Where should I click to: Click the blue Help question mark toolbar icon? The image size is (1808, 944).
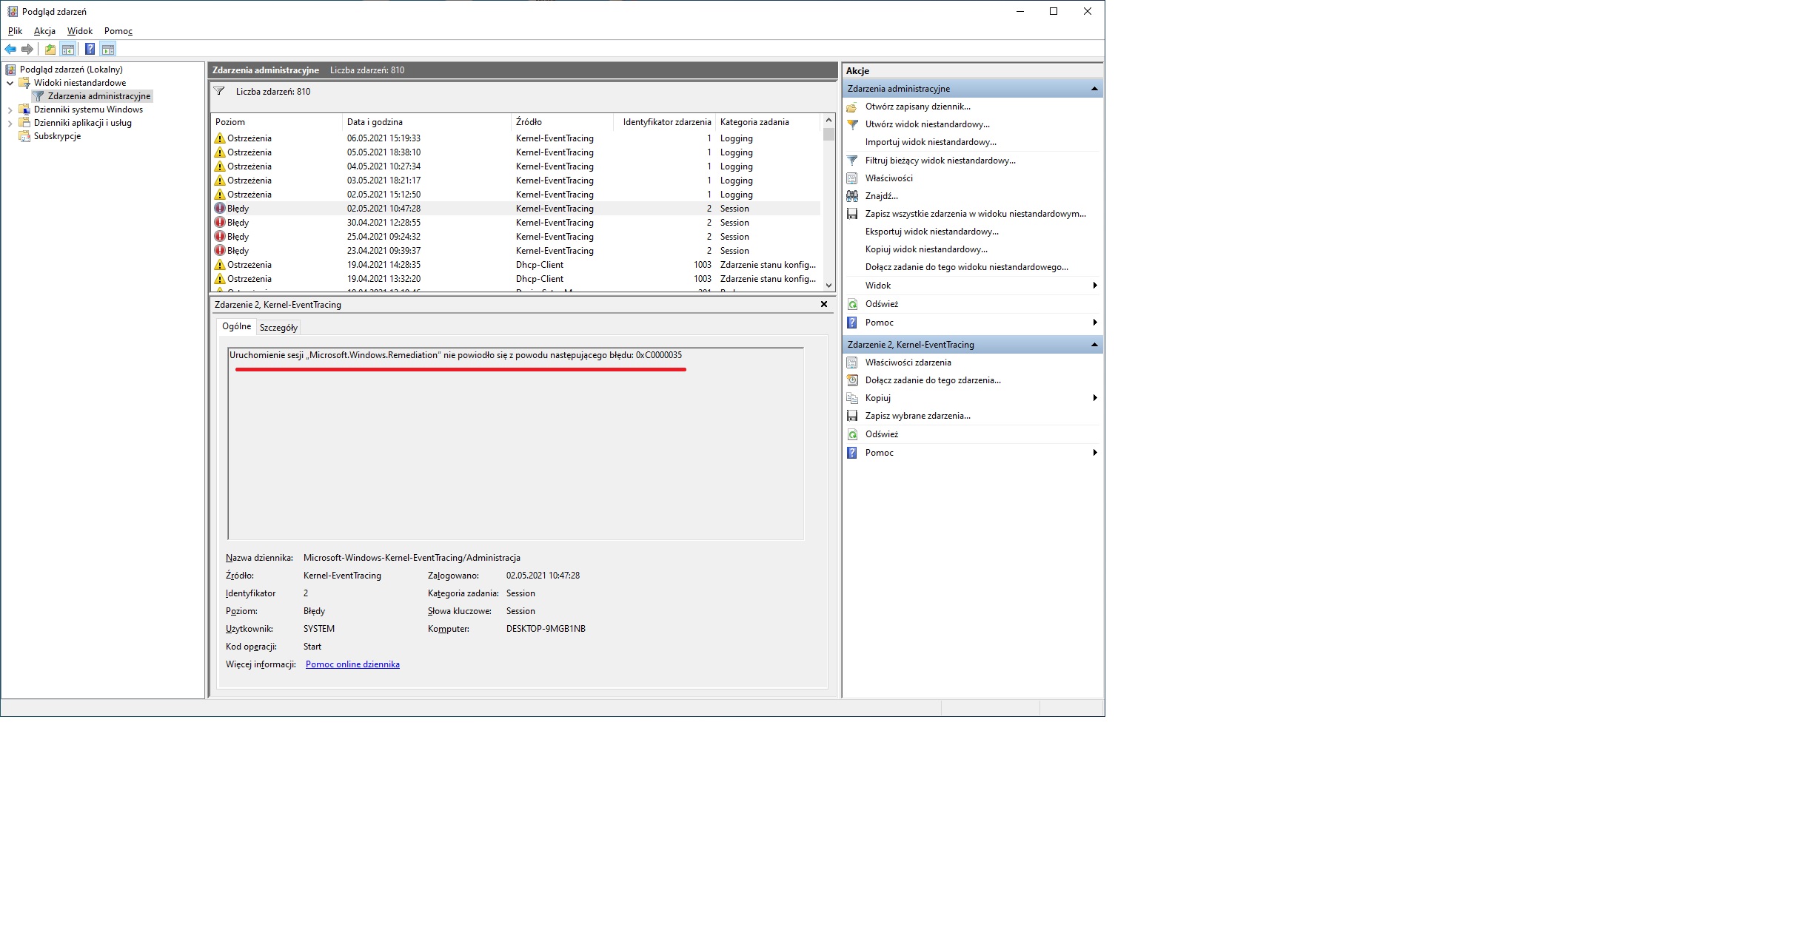pos(90,50)
